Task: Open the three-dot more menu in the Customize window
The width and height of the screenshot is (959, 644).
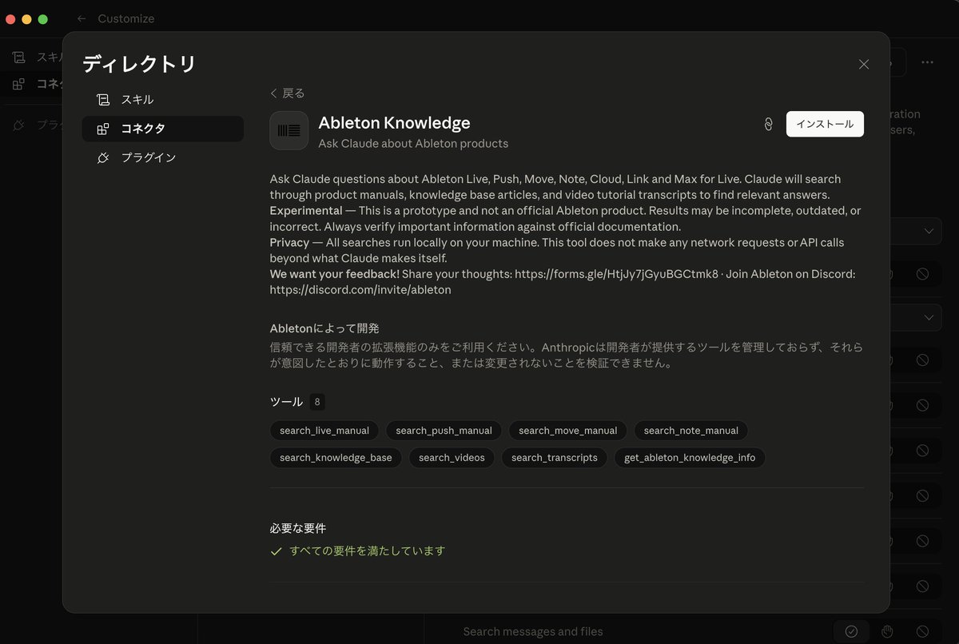Action: [927, 62]
